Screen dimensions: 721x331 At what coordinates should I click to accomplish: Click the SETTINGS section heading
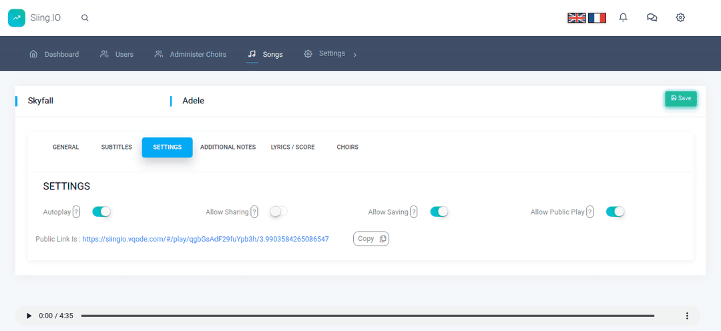click(x=67, y=186)
